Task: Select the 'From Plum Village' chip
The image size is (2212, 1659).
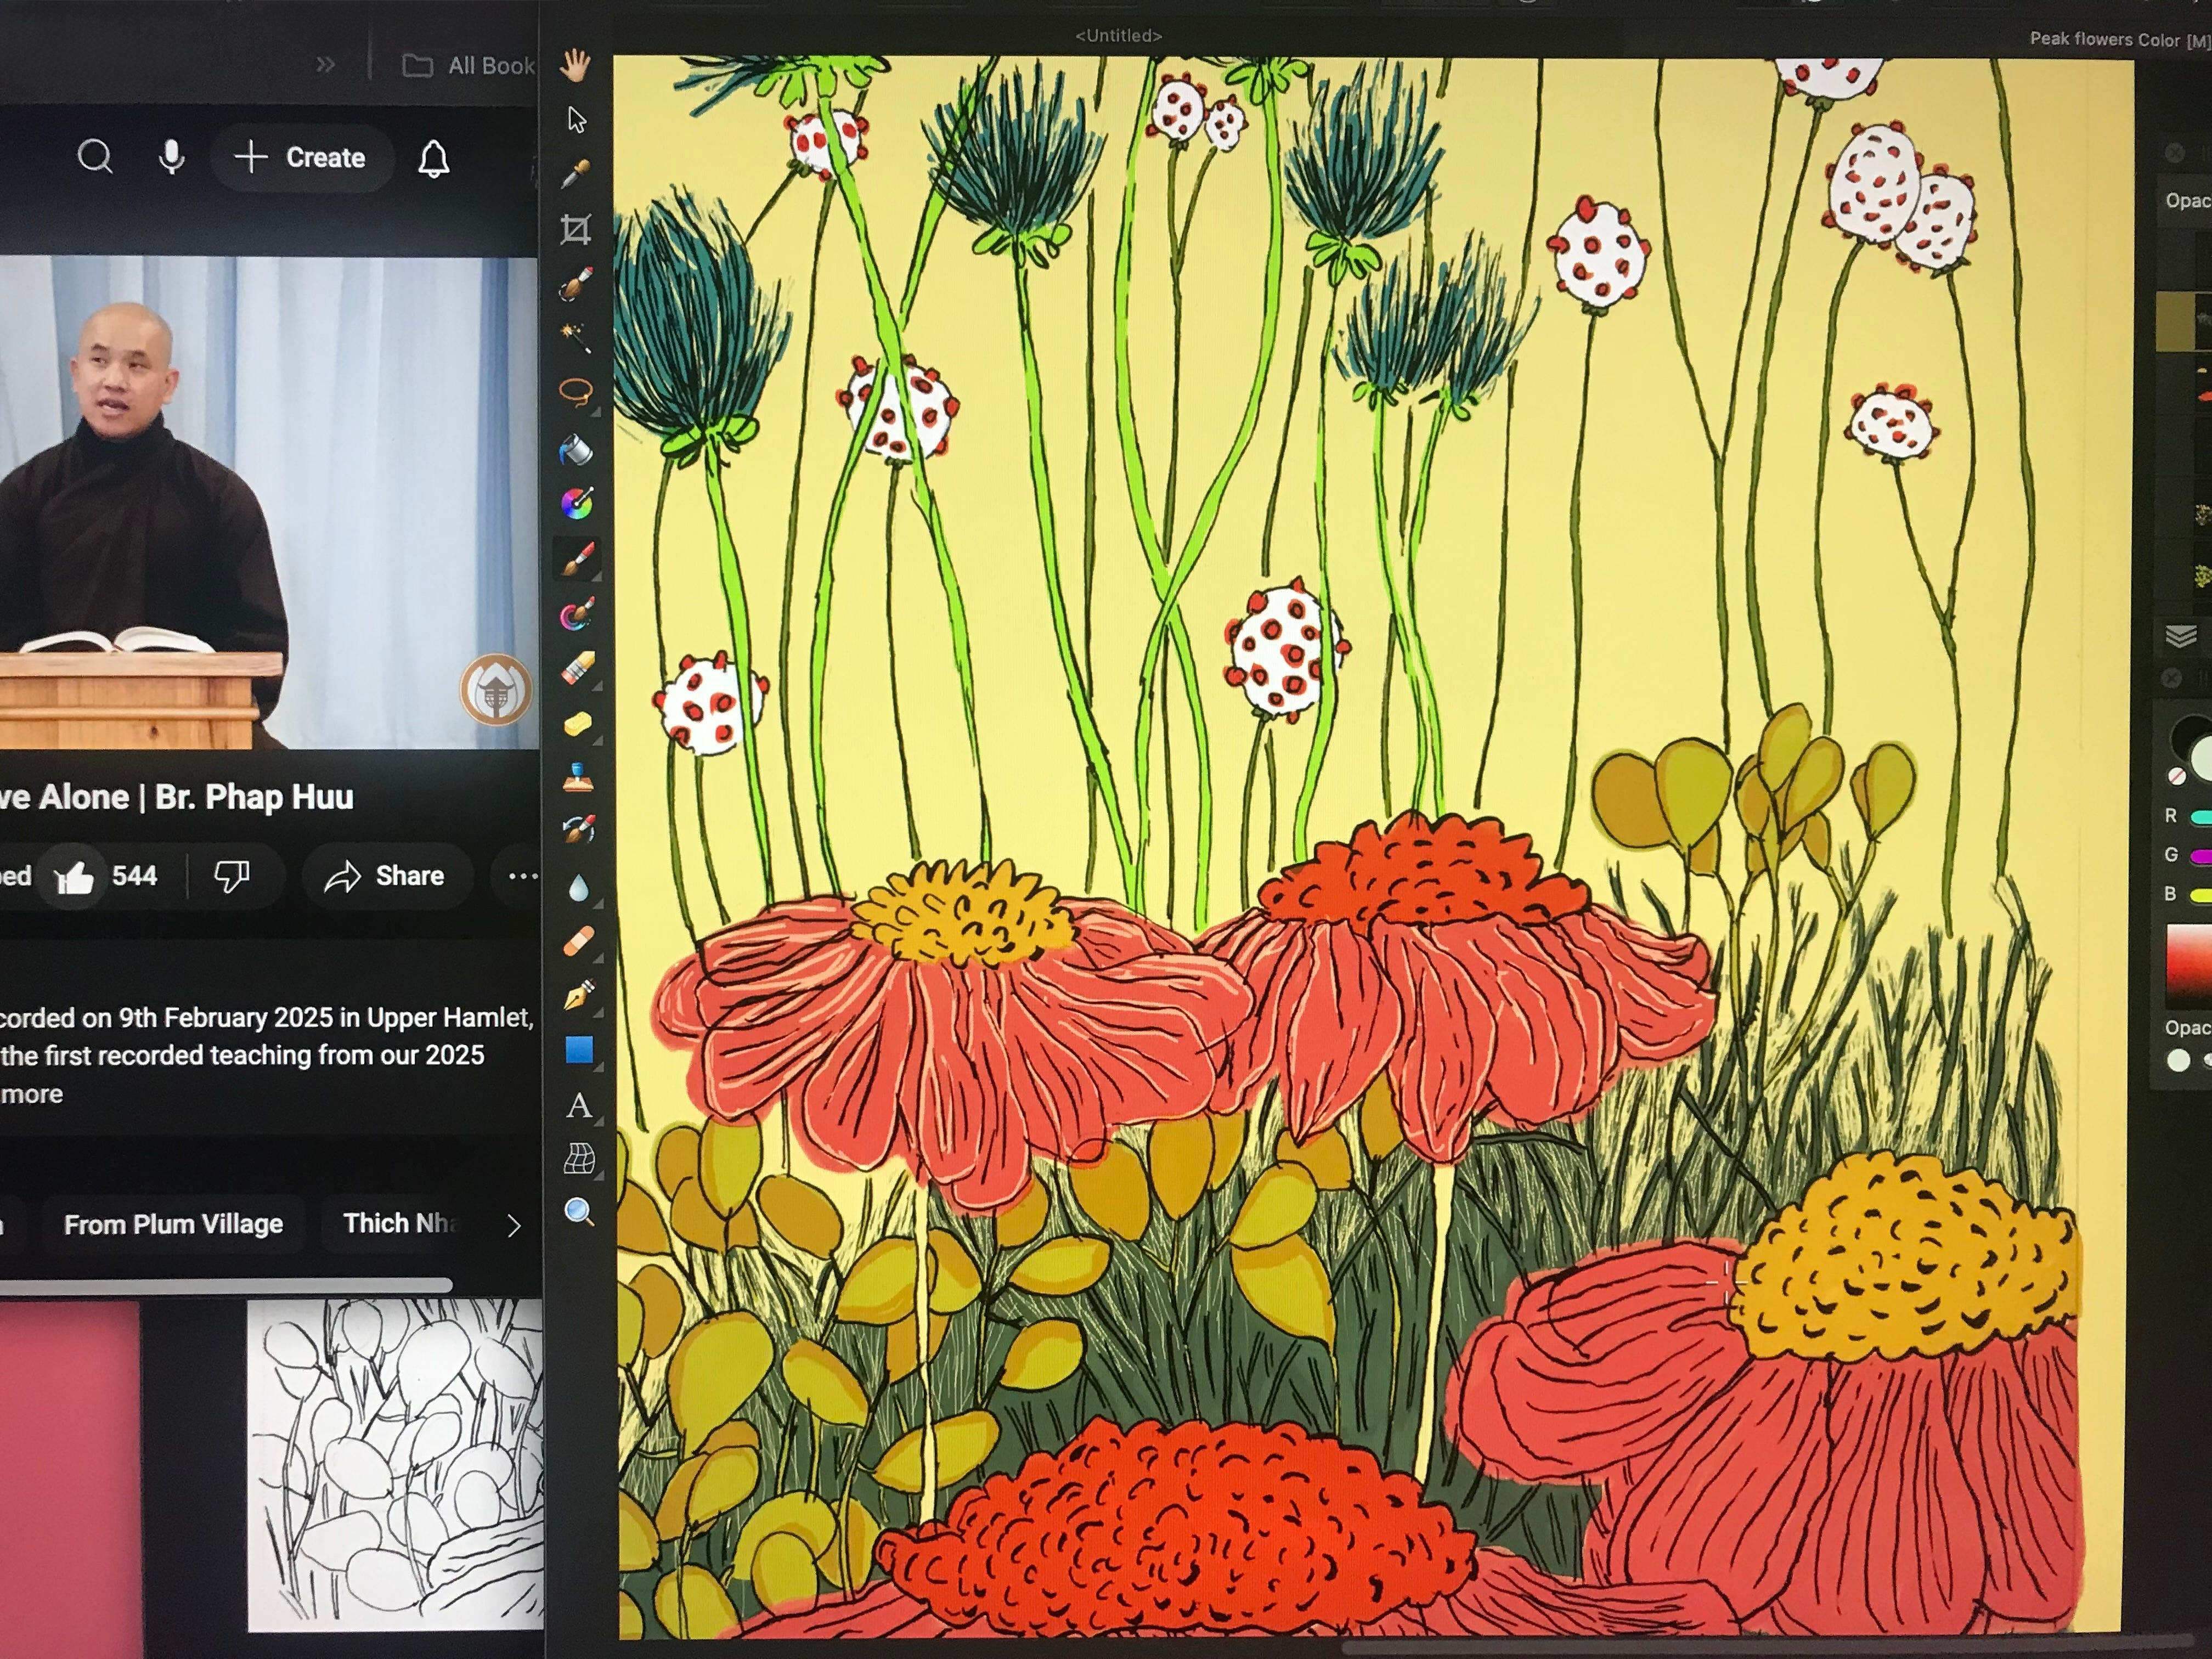Action: (x=173, y=1224)
